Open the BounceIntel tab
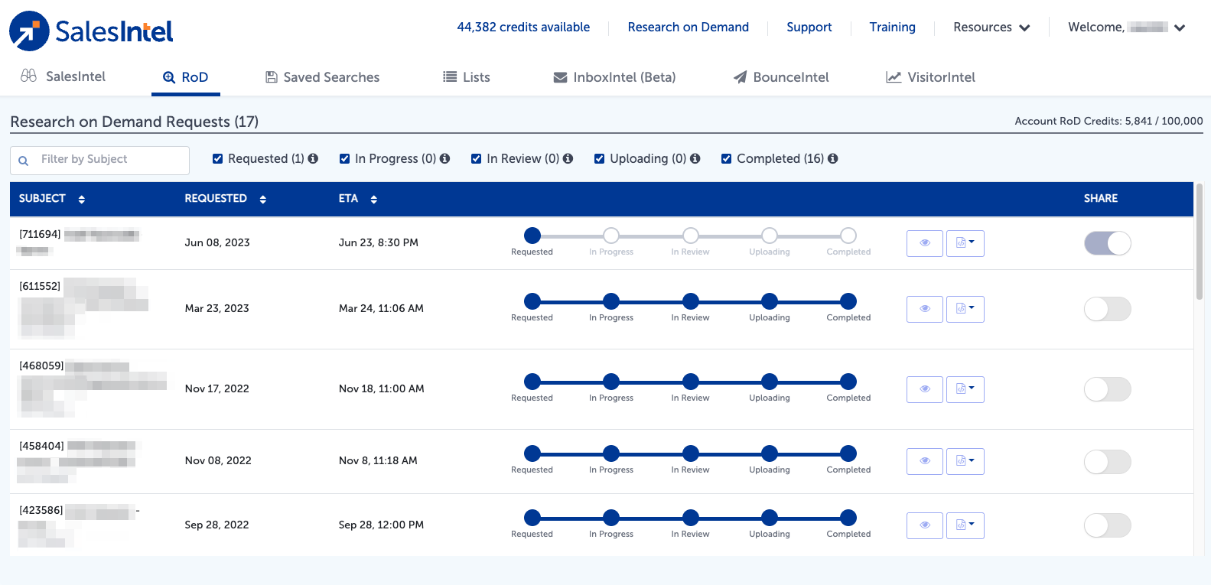 click(x=781, y=77)
